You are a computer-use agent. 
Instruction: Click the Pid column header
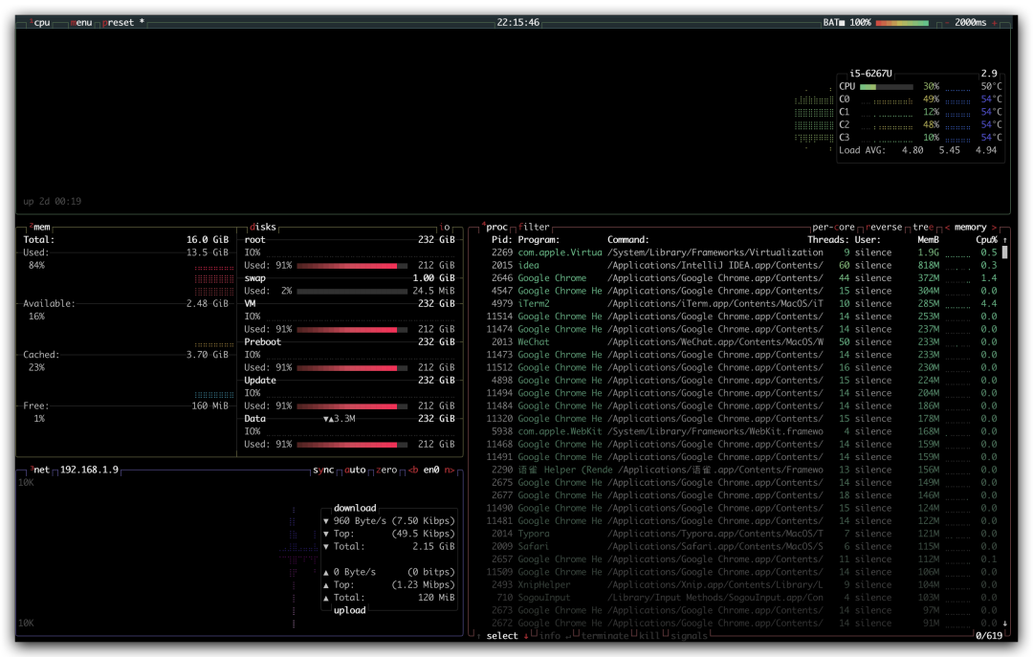coord(501,240)
